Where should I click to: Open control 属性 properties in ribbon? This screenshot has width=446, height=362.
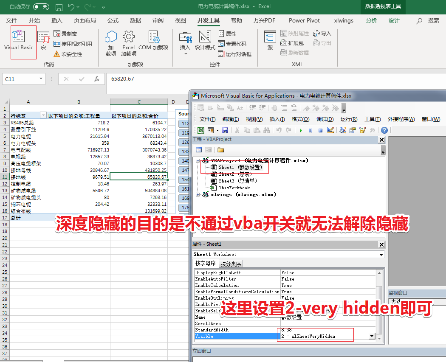point(227,34)
